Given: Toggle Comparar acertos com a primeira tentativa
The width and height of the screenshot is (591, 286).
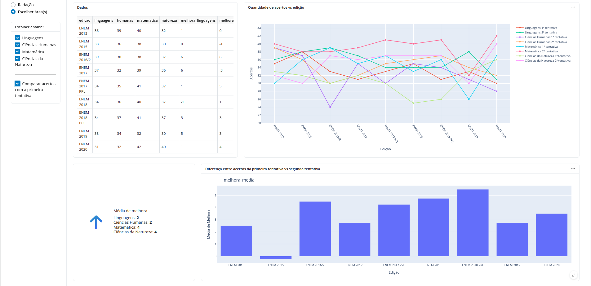Looking at the screenshot, I should click(x=17, y=84).
